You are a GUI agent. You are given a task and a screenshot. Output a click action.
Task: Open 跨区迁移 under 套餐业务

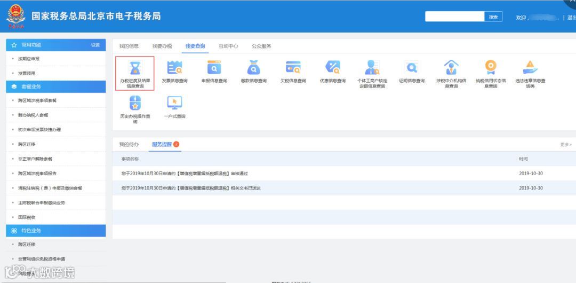pos(27,144)
